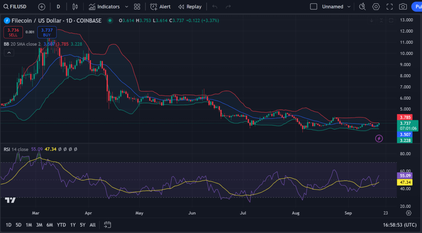
Task: Open indicator templates grid icon
Action: pyautogui.click(x=137, y=7)
